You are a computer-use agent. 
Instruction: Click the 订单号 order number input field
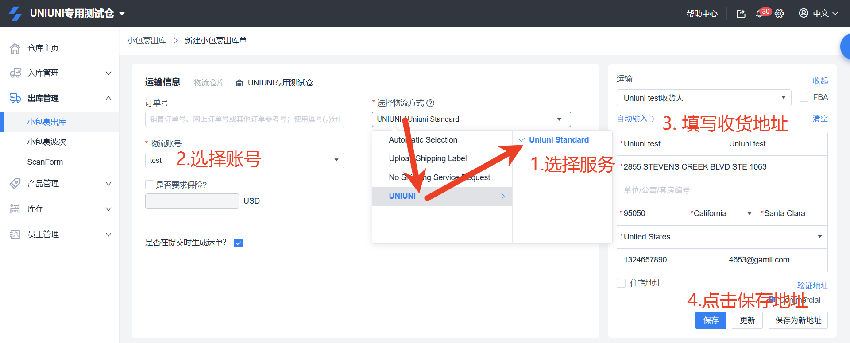(x=245, y=119)
